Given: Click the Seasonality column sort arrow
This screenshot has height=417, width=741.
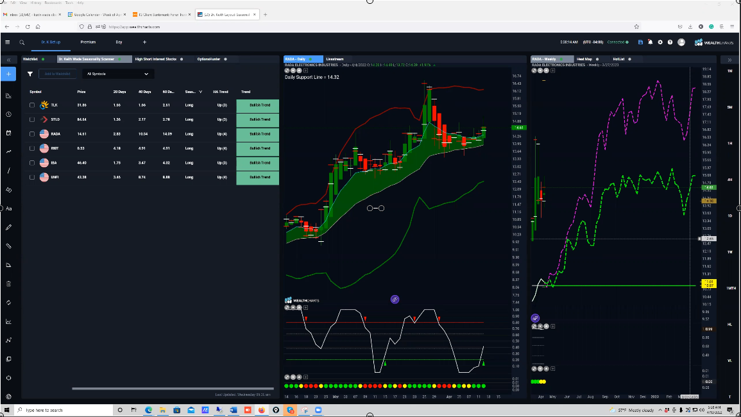Looking at the screenshot, I should (x=200, y=92).
